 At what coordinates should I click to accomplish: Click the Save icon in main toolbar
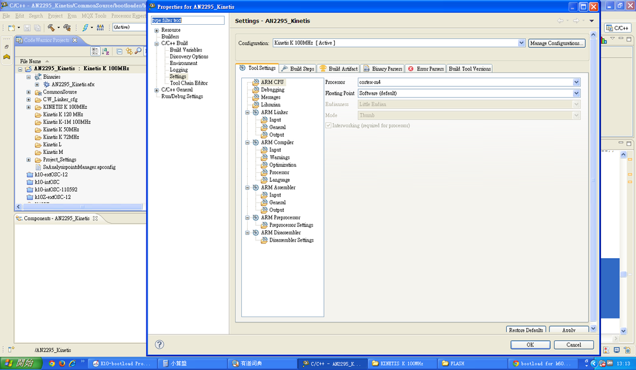click(27, 27)
